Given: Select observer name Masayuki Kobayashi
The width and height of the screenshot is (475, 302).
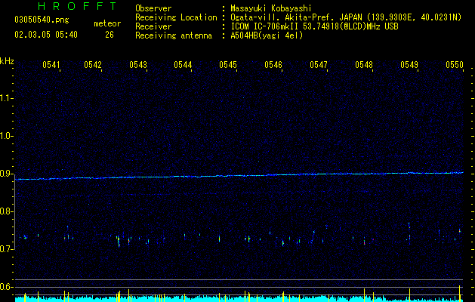Looking at the screenshot, I should coord(271,8).
